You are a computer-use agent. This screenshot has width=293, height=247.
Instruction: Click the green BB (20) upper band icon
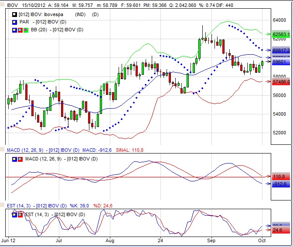(x=25, y=30)
